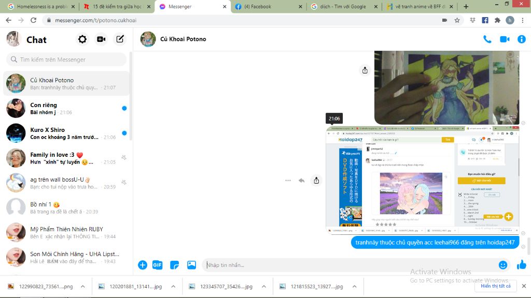Viewport: 531px width, 298px height.
Task: Reply to the hoidap247 screenshot message
Action: coord(301,181)
